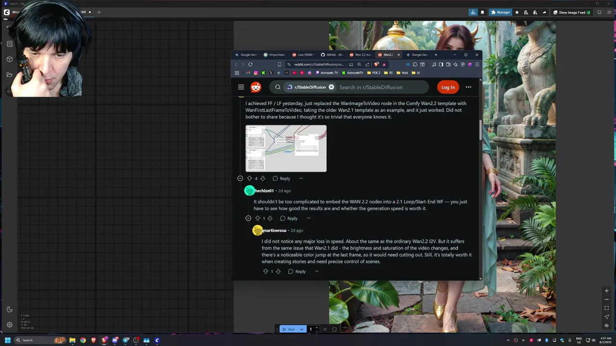The width and height of the screenshot is (616, 346).
Task: Collapse hechize01 comment thread
Action: (248, 218)
